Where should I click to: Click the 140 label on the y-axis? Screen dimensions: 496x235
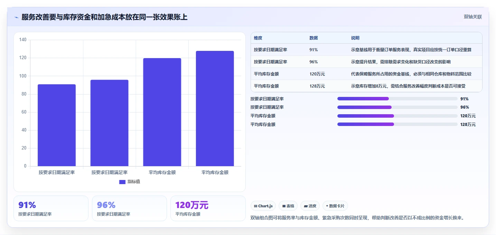click(23, 40)
